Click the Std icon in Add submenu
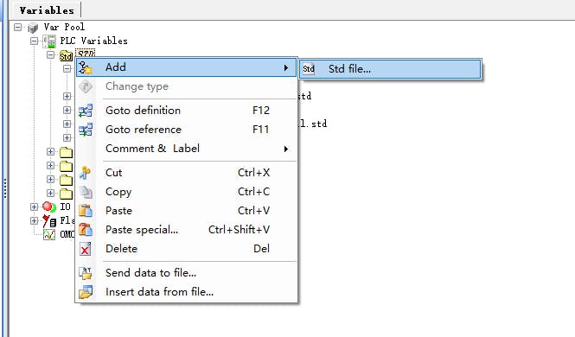 pyautogui.click(x=309, y=69)
